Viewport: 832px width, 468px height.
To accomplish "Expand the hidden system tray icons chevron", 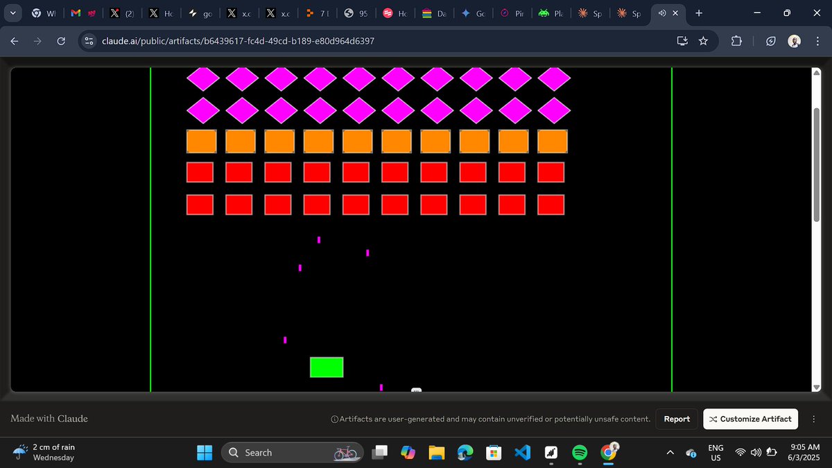I will (670, 453).
